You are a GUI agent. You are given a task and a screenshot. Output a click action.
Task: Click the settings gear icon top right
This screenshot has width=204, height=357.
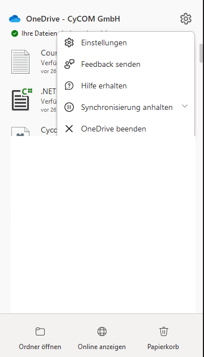click(186, 19)
